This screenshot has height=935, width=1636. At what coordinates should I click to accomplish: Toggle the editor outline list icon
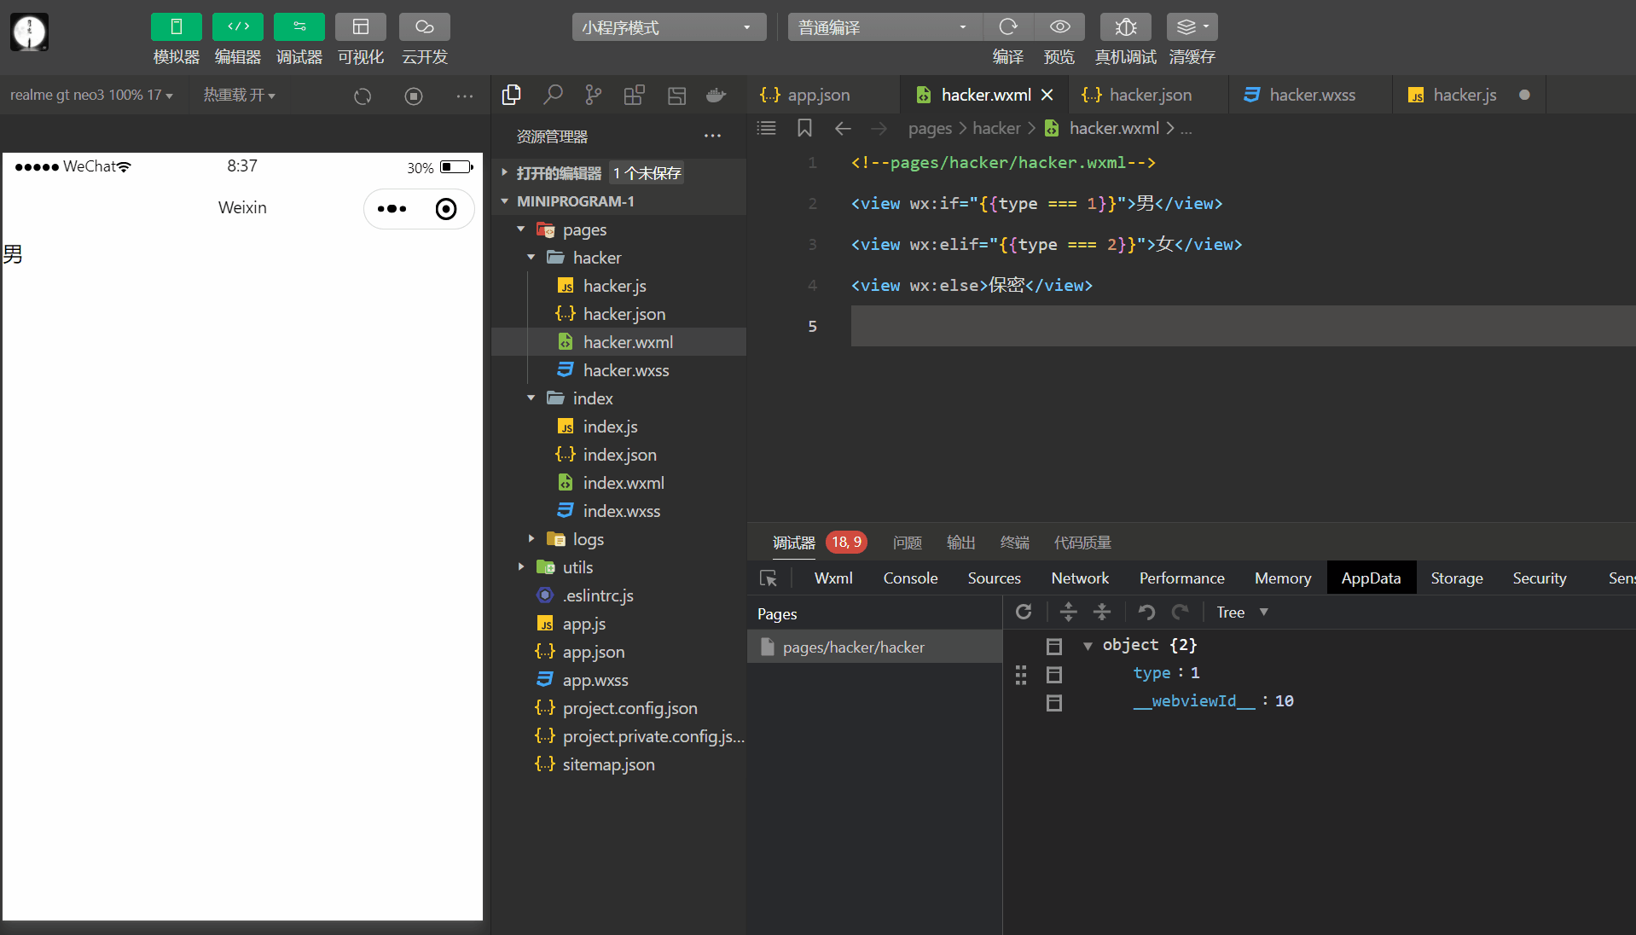tap(767, 128)
